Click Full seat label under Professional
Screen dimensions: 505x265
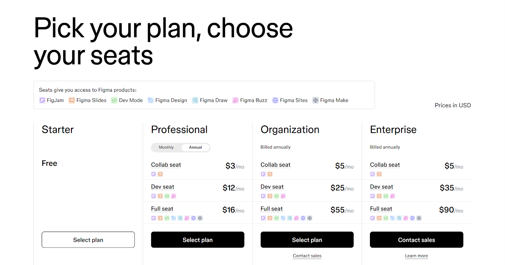162,209
